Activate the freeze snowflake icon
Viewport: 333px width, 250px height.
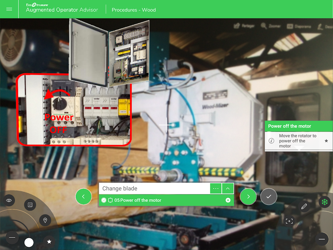pyautogui.click(x=325, y=202)
